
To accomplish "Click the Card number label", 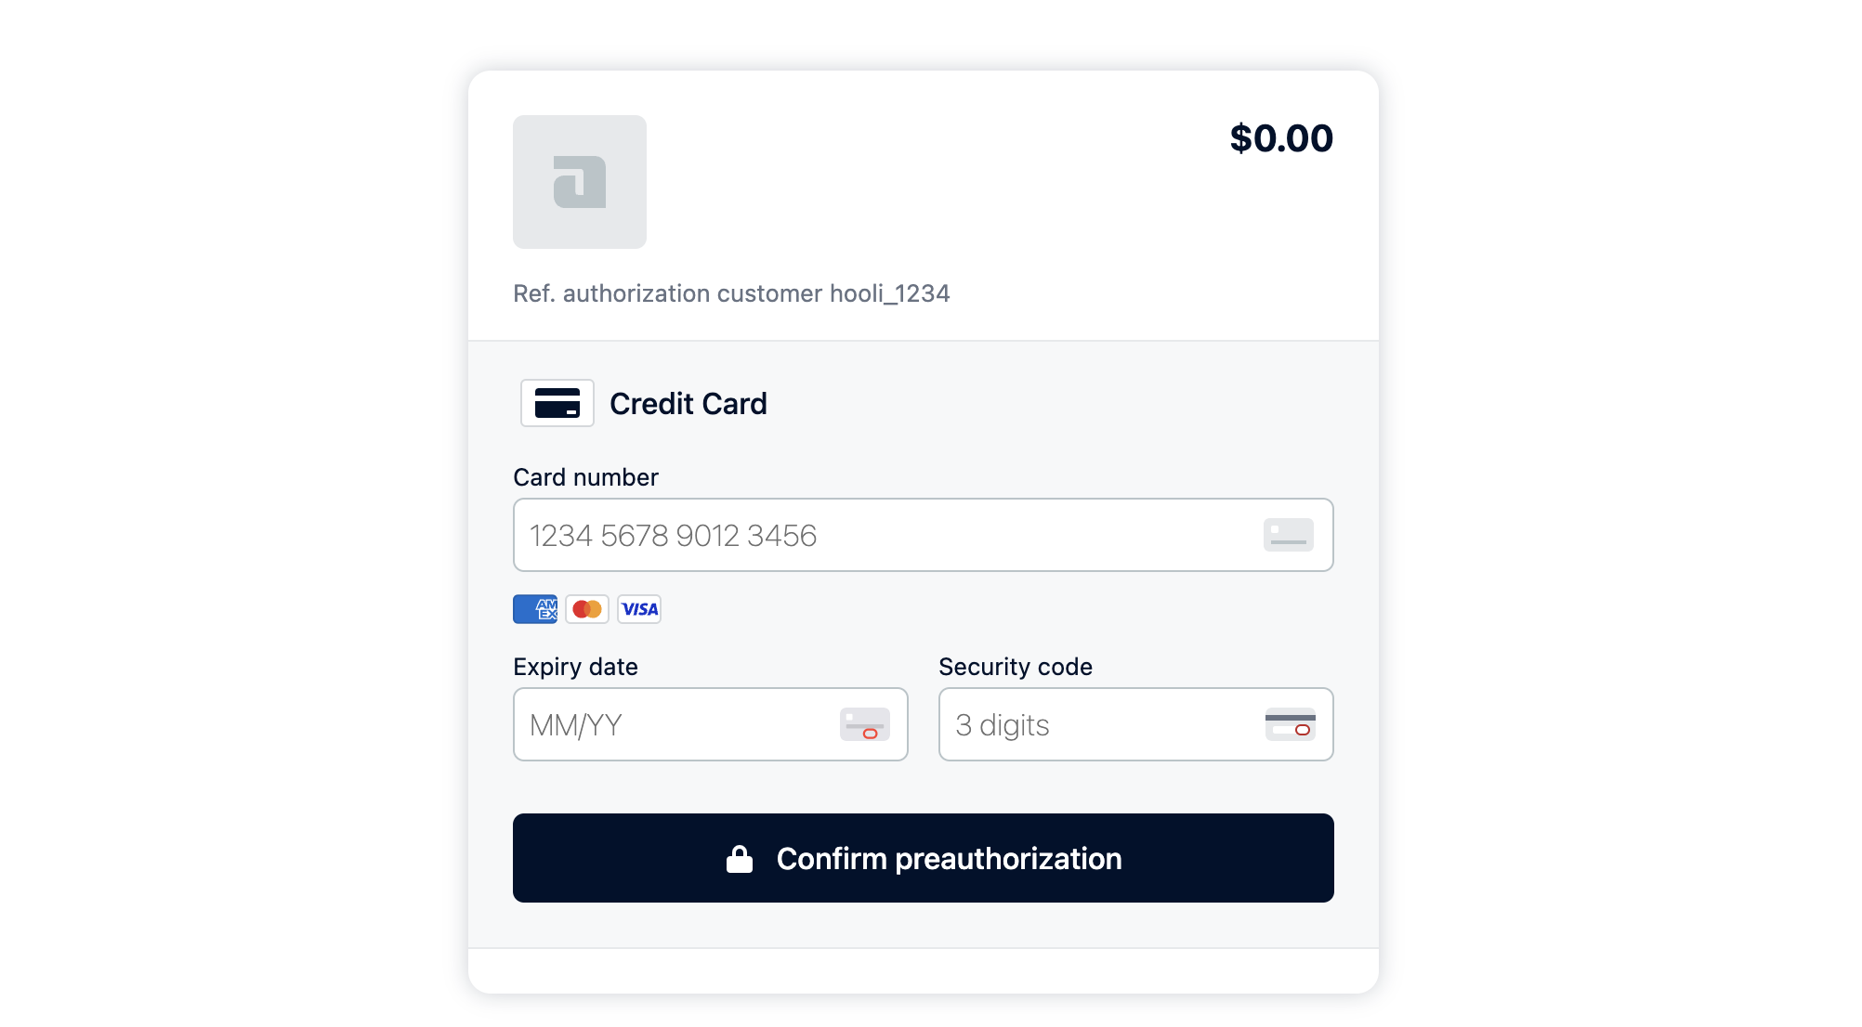I will [x=585, y=477].
